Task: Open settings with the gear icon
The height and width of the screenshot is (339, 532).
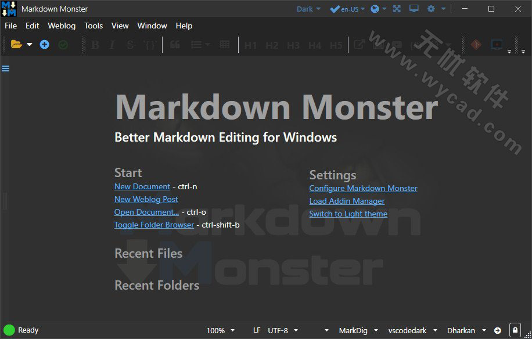Action: (431, 9)
